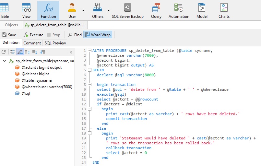Open the Automation section
Image resolution: width=261 pixels, height=166 pixels.
[x=179, y=10]
